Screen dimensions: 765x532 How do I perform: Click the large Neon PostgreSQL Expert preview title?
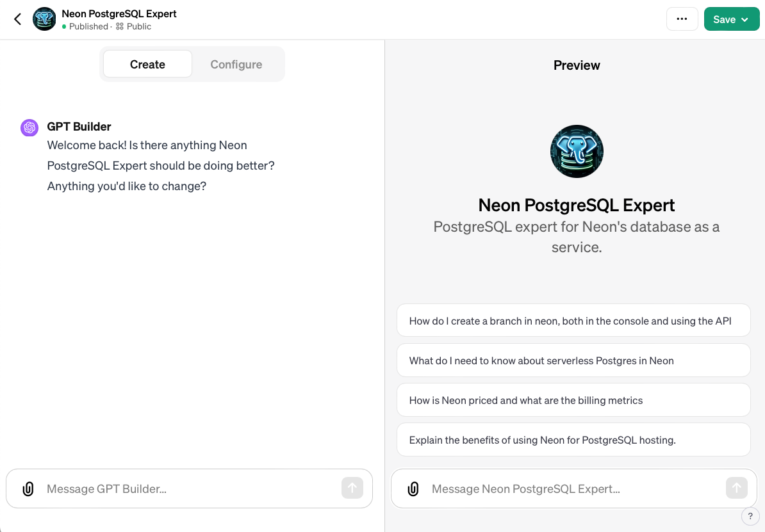click(x=576, y=205)
